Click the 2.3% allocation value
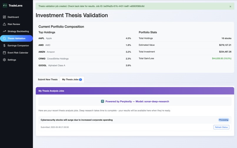The image size is (237, 148). tap(128, 59)
